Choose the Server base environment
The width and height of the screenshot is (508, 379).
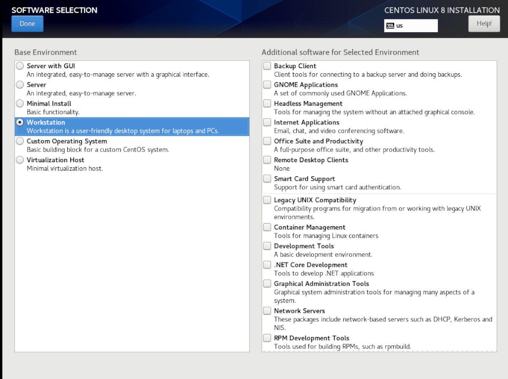19,84
